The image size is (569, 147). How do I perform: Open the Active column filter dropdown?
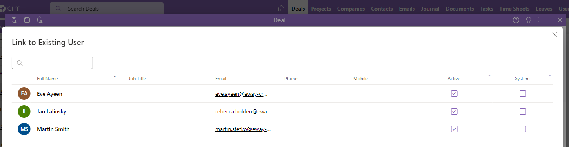[489, 75]
